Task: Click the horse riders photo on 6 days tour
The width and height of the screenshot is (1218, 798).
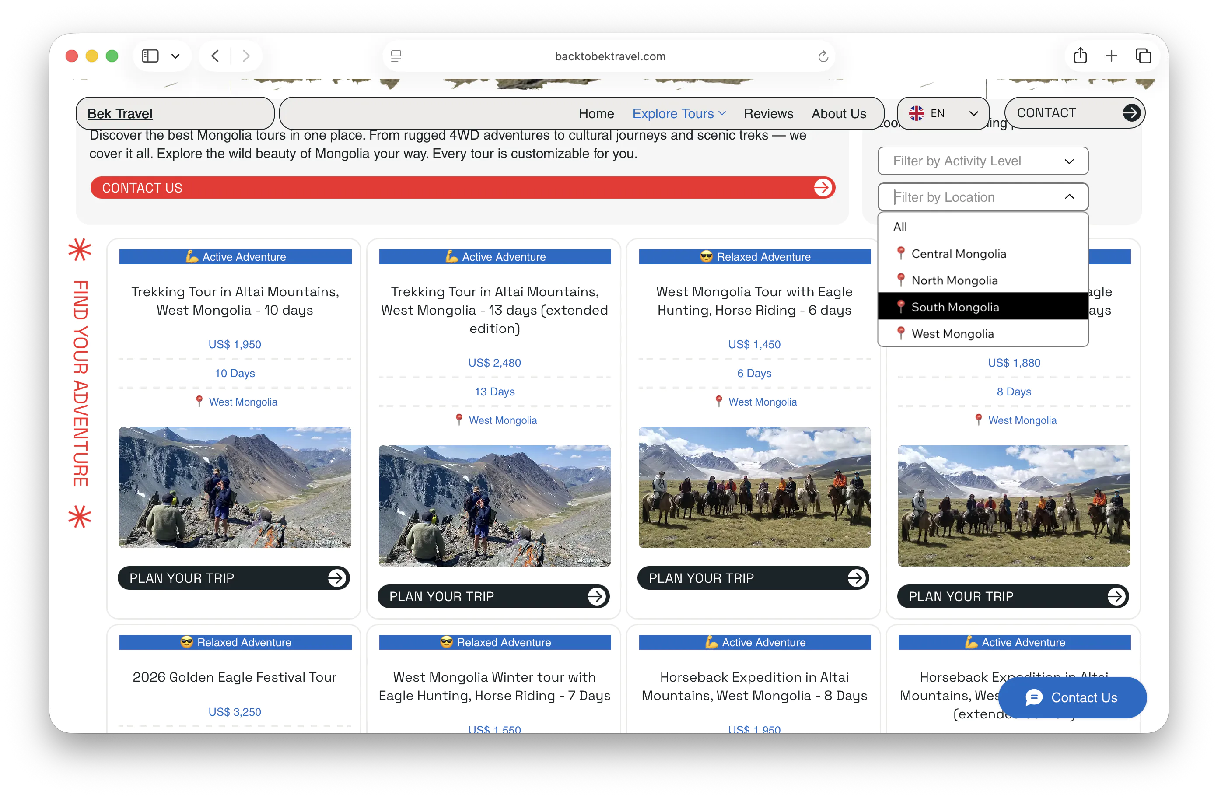Action: [x=754, y=487]
